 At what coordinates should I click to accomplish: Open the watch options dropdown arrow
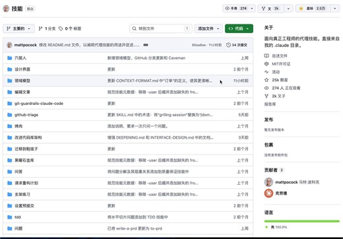[252, 9]
